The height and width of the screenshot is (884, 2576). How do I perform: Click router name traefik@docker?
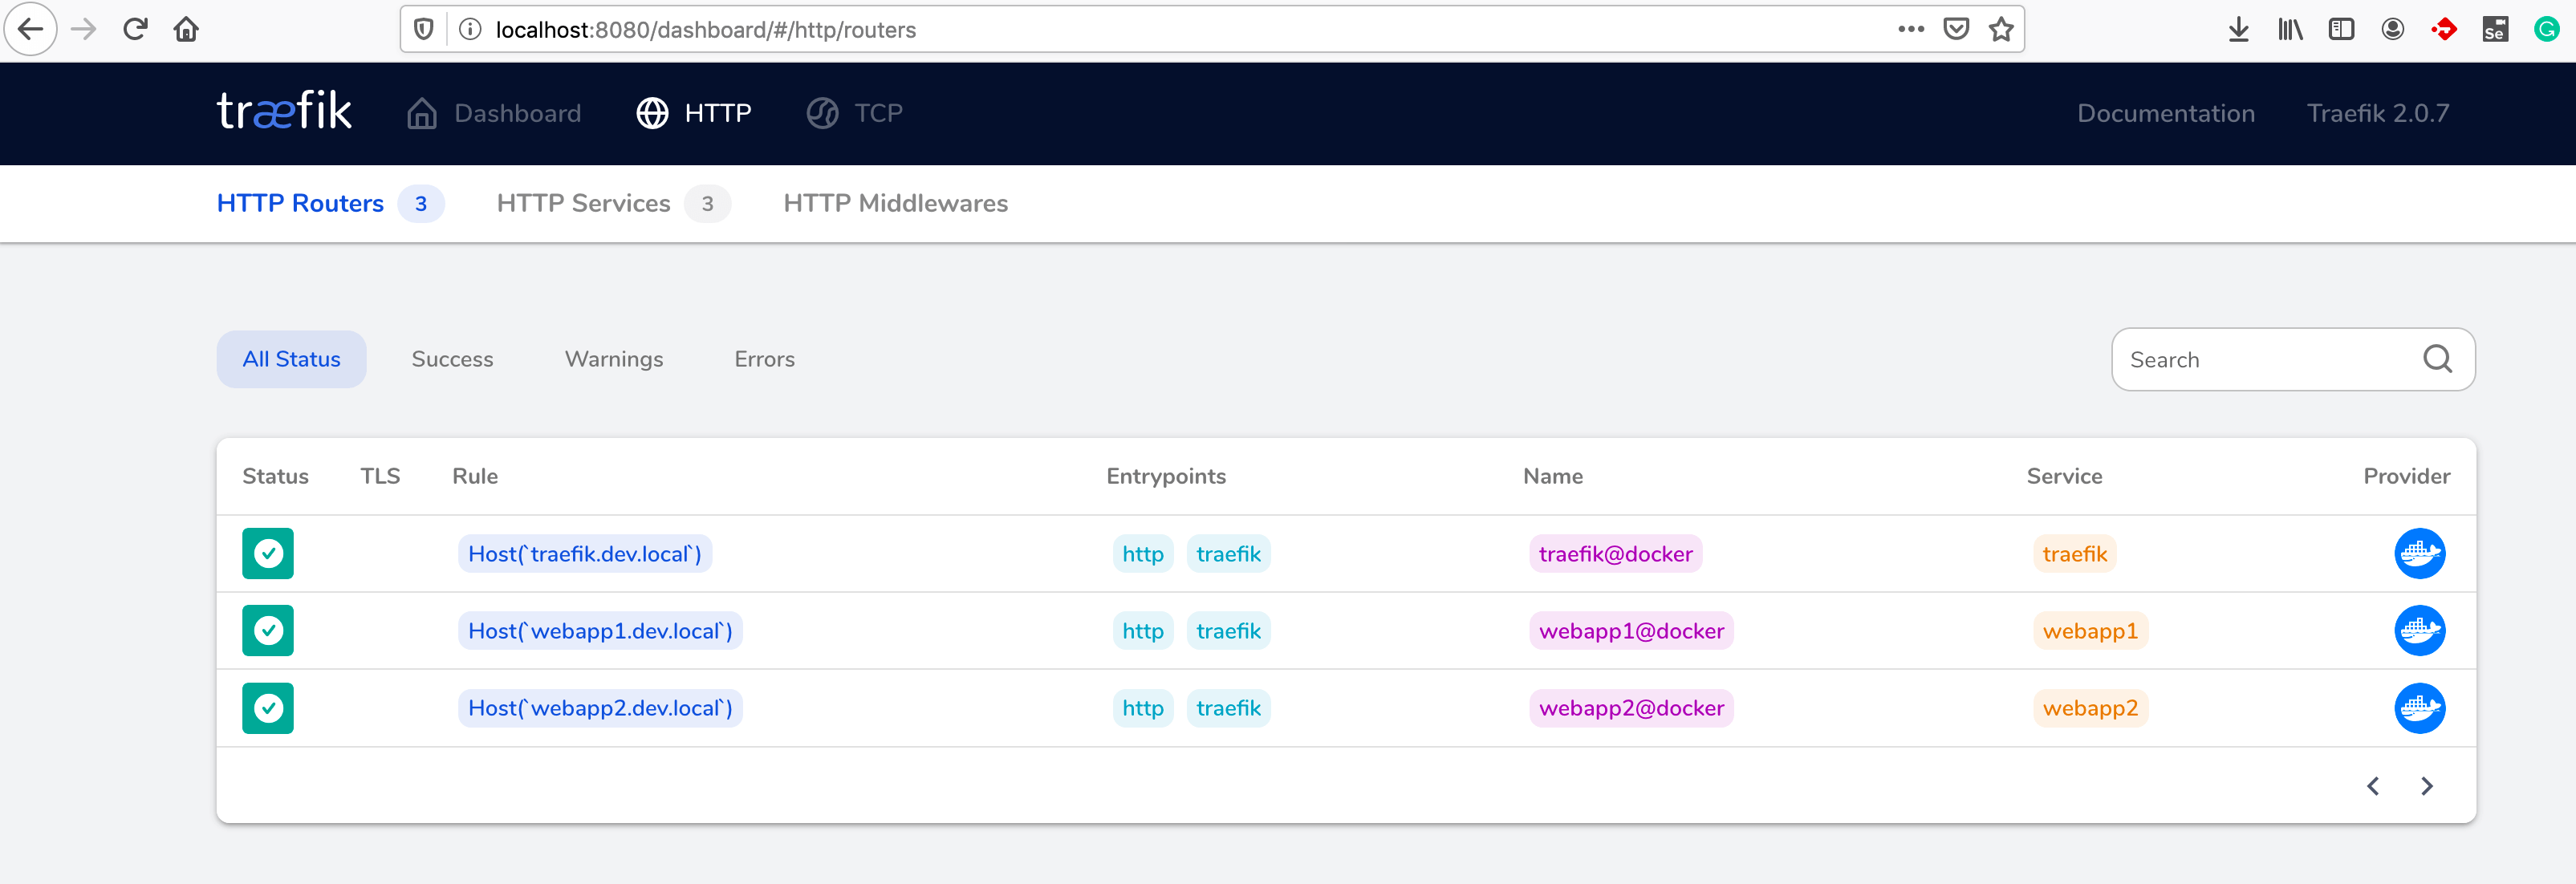[1615, 554]
